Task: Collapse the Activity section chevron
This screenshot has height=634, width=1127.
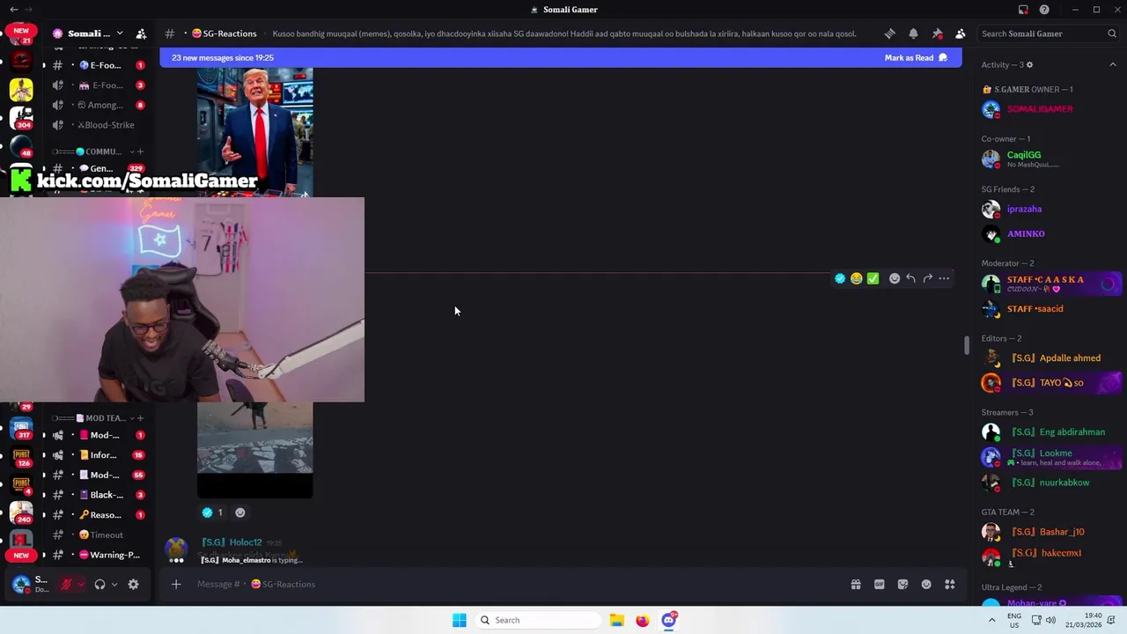Action: (1112, 64)
